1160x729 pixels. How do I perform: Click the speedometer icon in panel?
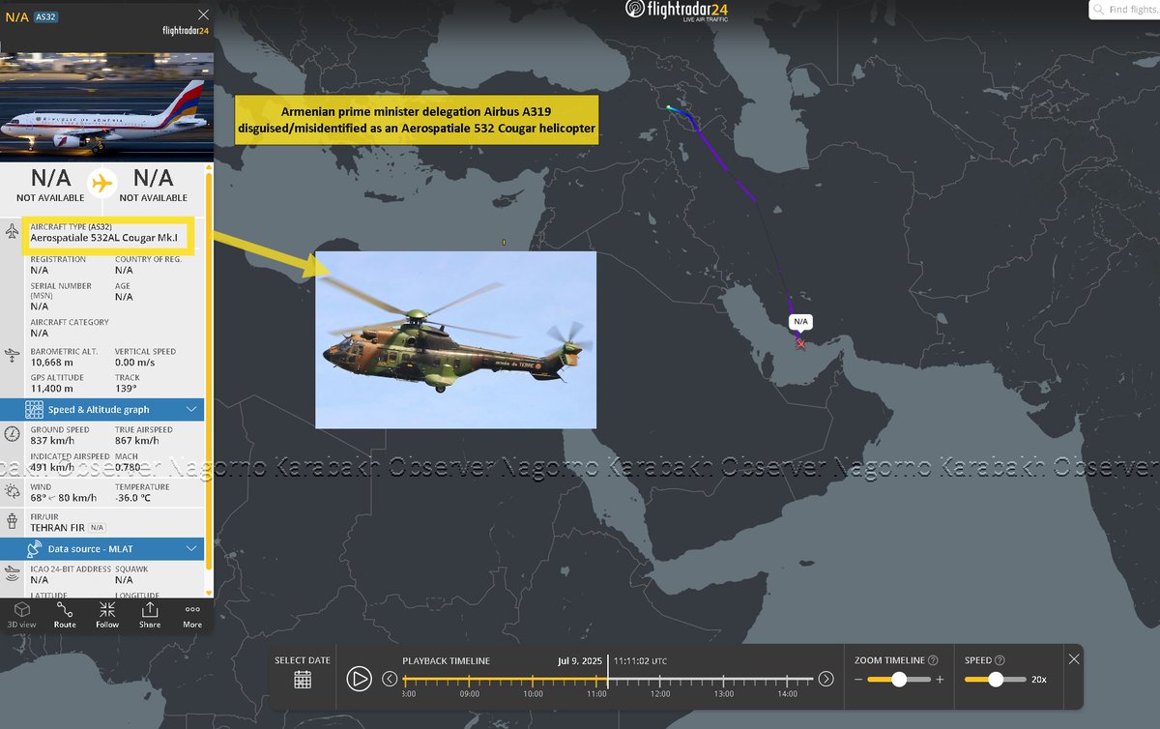point(12,433)
